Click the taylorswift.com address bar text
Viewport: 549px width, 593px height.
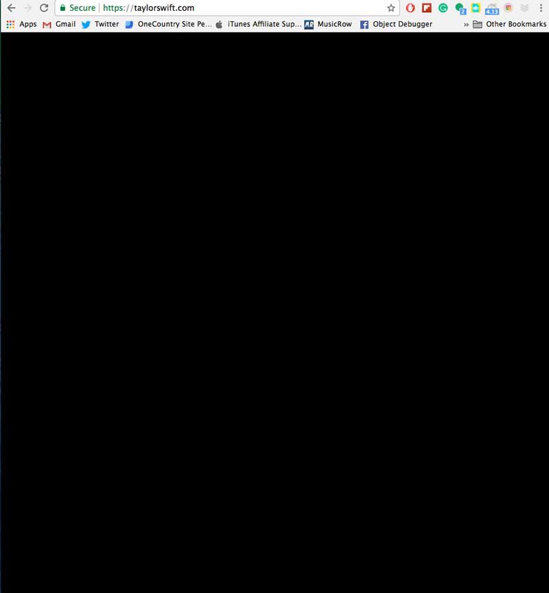tap(149, 8)
